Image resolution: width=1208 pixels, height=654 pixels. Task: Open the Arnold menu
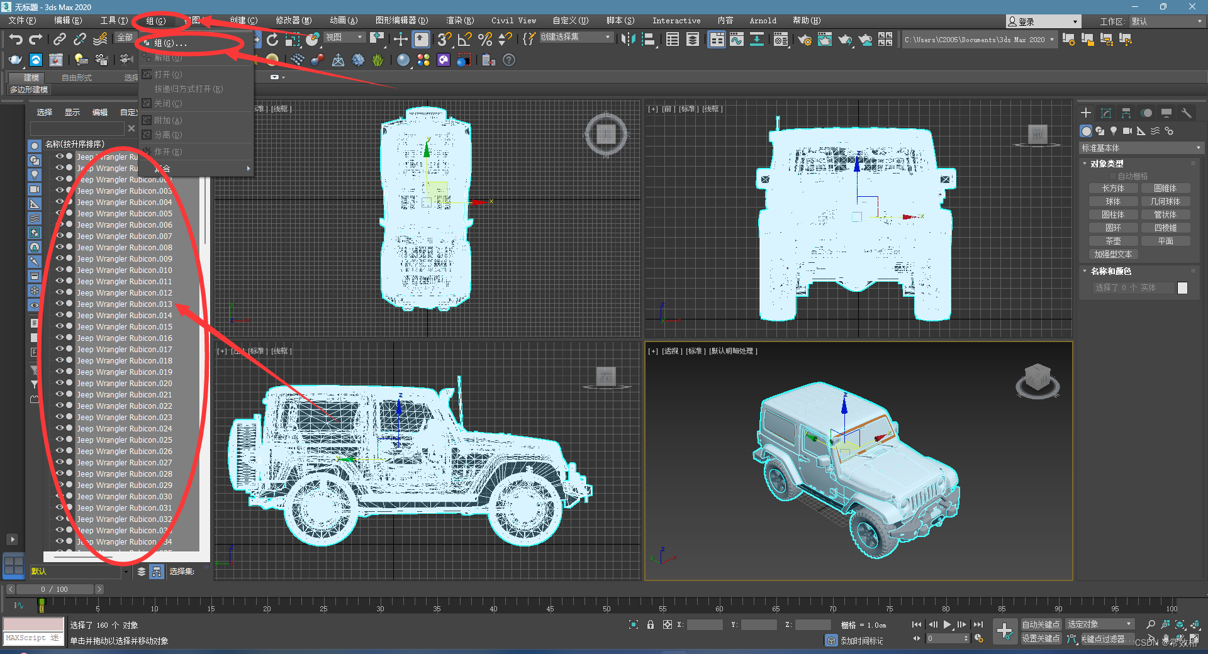(x=763, y=21)
